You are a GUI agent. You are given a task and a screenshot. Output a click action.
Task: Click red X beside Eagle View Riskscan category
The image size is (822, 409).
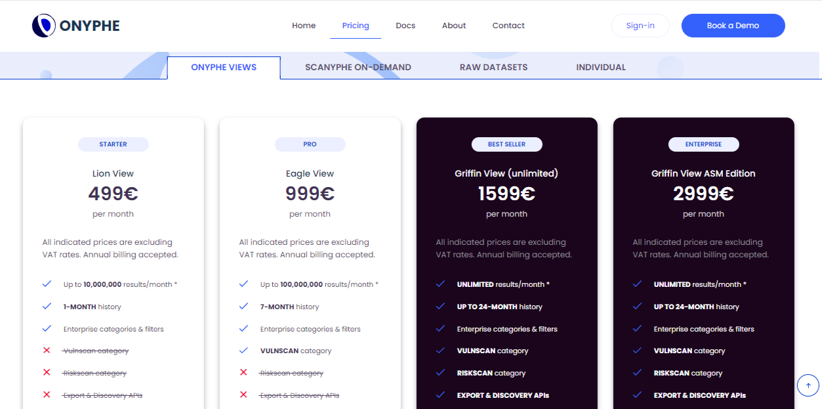click(243, 373)
